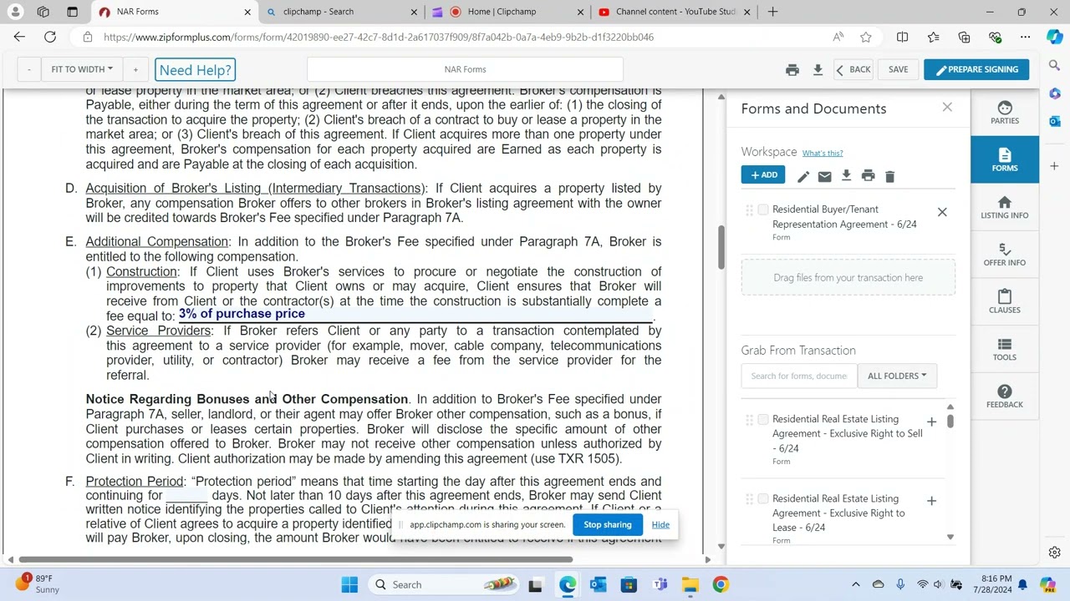Image resolution: width=1070 pixels, height=601 pixels.
Task: Click the 3% of purchase price field
Action: pyautogui.click(x=415, y=314)
